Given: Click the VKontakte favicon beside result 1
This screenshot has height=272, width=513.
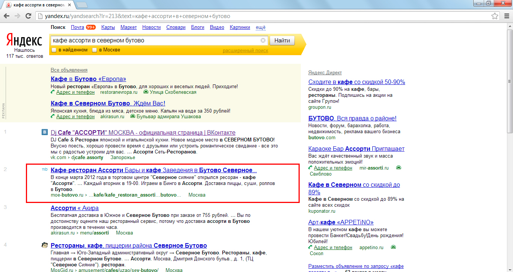Looking at the screenshot, I should point(44,132).
